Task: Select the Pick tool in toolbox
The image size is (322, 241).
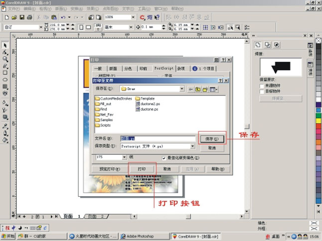Action: point(5,45)
